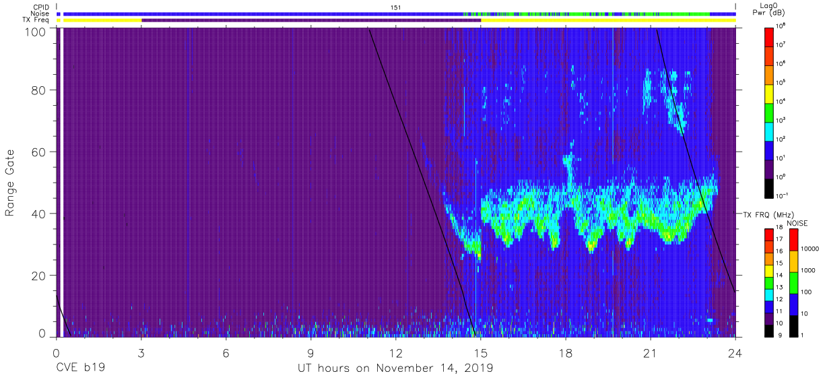Click the blue segment of the NOISE colorbar
The height and width of the screenshot is (382, 827).
tap(794, 304)
